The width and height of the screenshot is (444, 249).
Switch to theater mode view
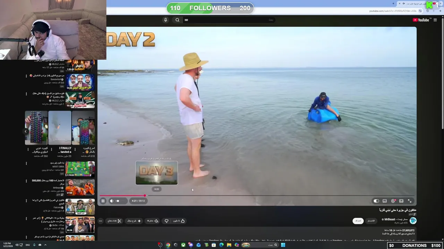(401, 201)
